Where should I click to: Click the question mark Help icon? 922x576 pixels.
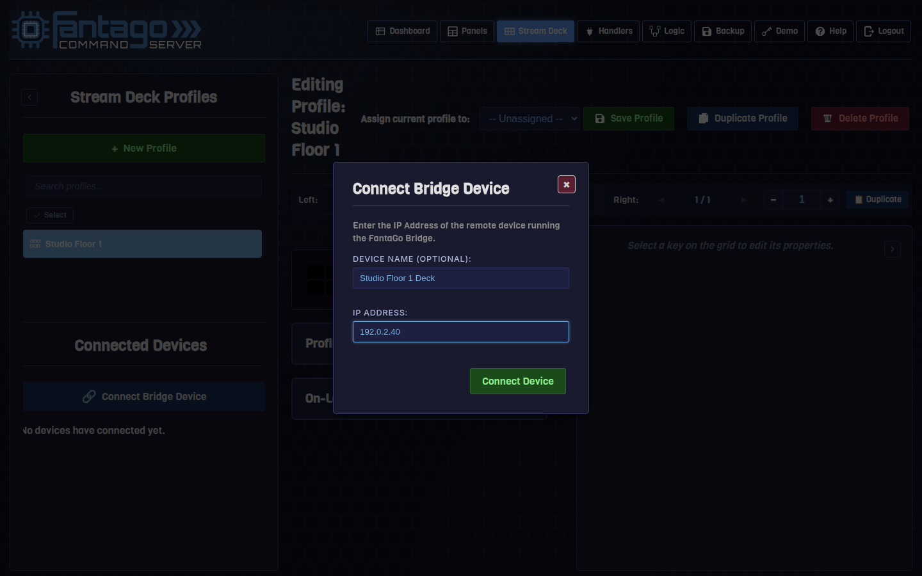click(x=820, y=31)
